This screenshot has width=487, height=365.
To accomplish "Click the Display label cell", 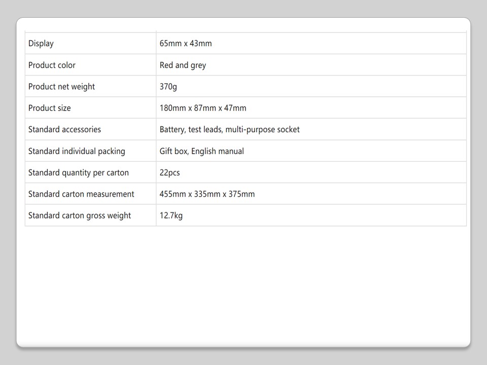I will (41, 44).
